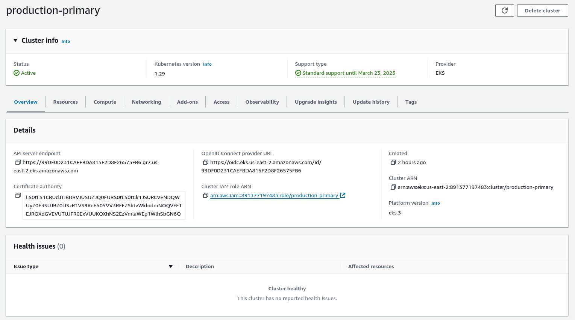
Task: Click Platform version Info link
Action: tap(435, 203)
